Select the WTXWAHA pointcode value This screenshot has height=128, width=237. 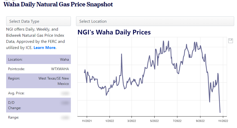[60, 69]
